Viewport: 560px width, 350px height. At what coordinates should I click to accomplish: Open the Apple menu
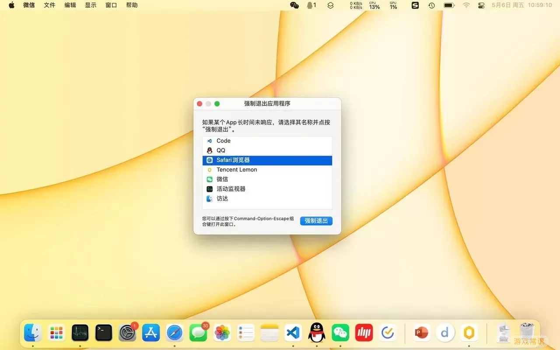12,5
